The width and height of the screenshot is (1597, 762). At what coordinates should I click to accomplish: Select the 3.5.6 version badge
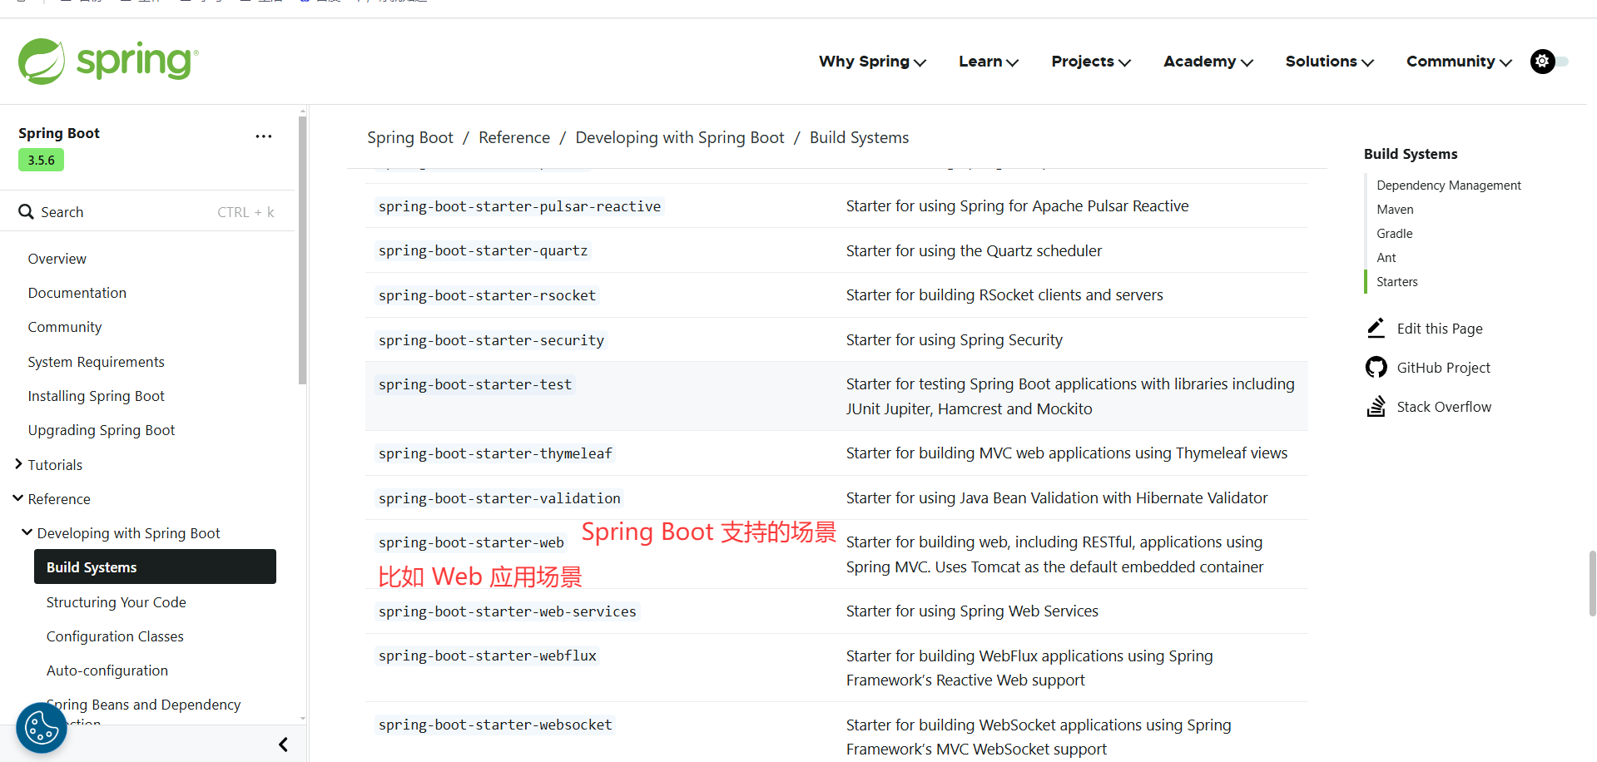[41, 160]
